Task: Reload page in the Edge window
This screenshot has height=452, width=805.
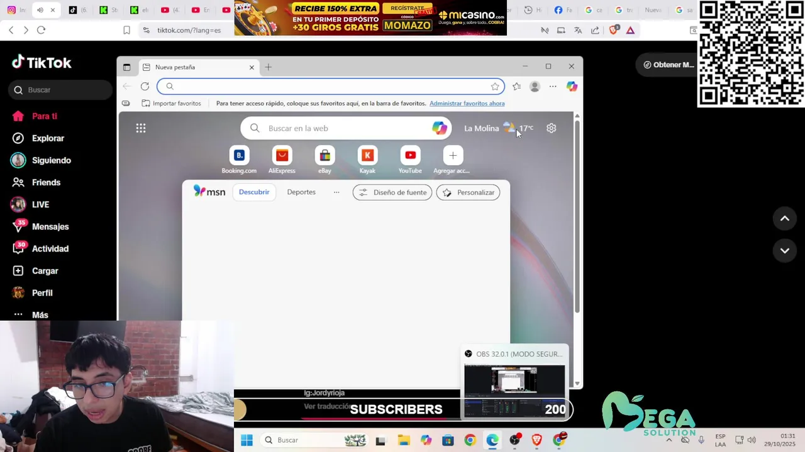Action: tap(145, 87)
